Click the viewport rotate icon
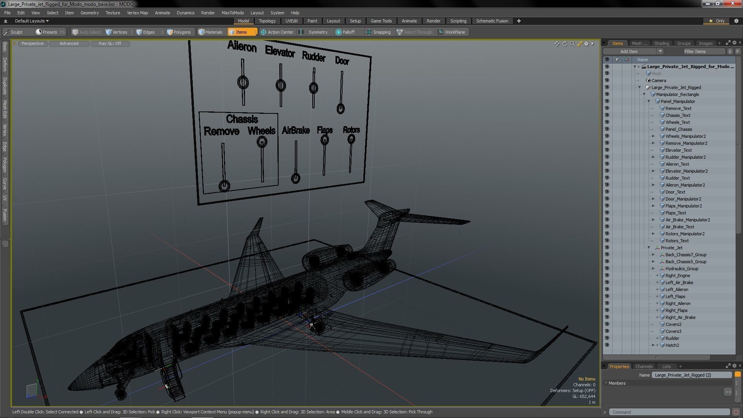The width and height of the screenshot is (743, 418). [x=565, y=44]
